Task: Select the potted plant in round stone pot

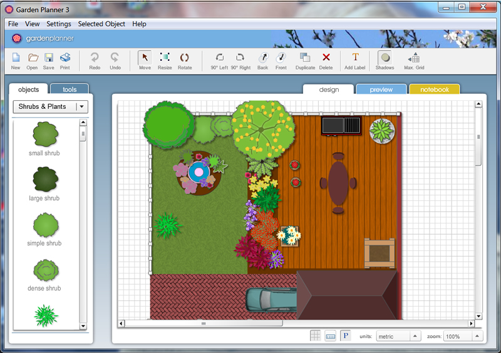Action: [x=382, y=131]
